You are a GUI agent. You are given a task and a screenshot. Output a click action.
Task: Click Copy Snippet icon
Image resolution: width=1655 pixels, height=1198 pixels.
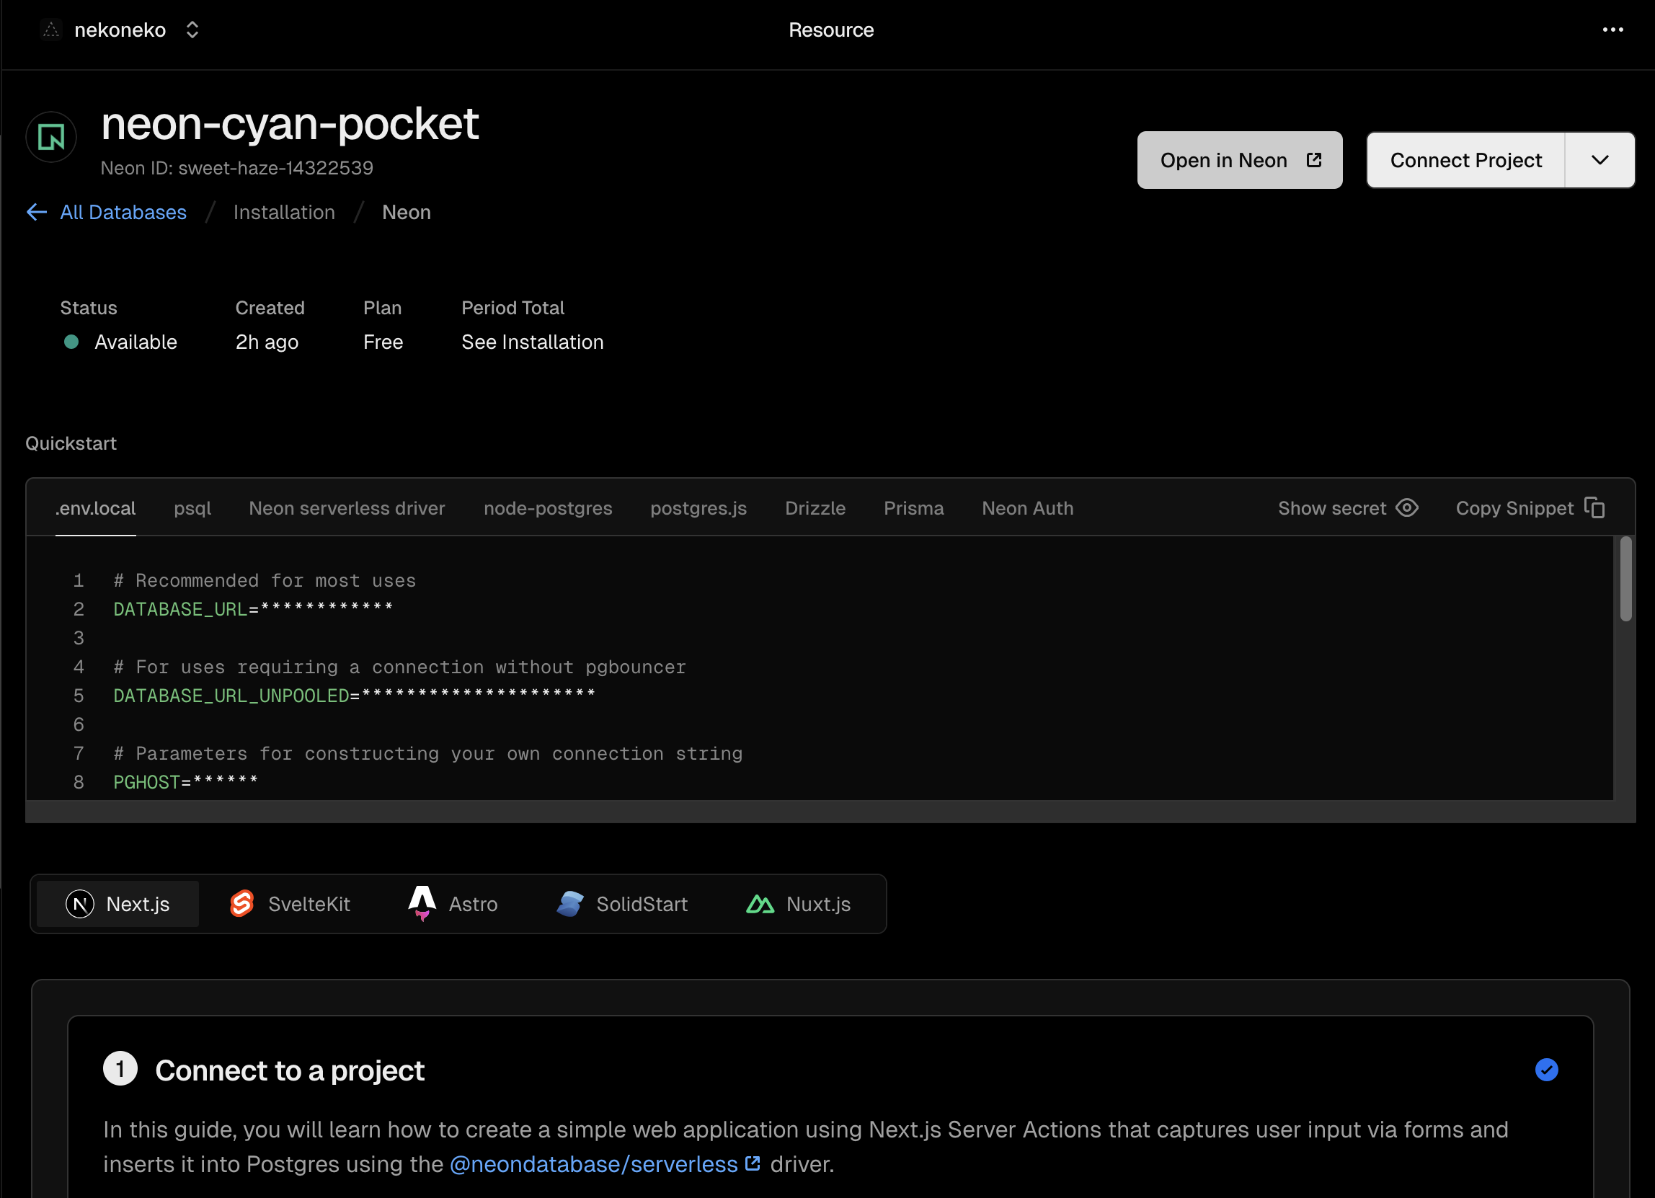[1594, 507]
